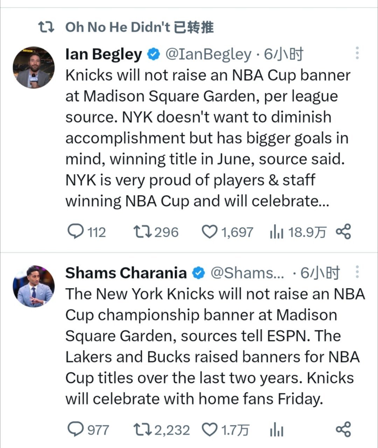Expand Ian Begley's truncated tweet text
The image size is (378, 448).
[x=197, y=201]
